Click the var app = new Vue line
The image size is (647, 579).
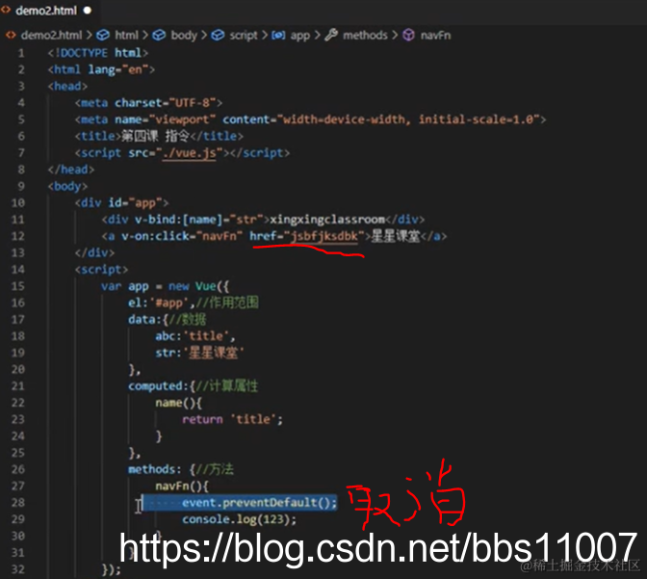(x=165, y=286)
